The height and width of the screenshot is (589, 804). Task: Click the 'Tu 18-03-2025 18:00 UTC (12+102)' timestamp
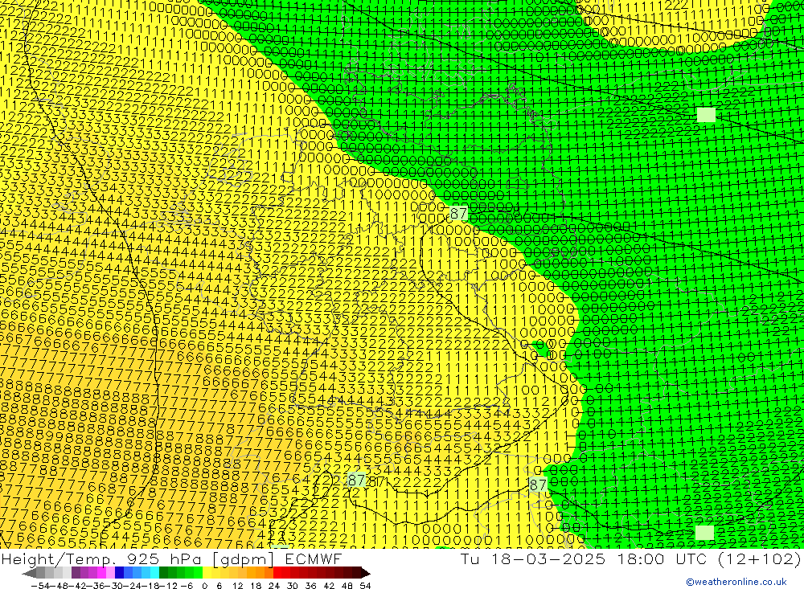click(630, 558)
